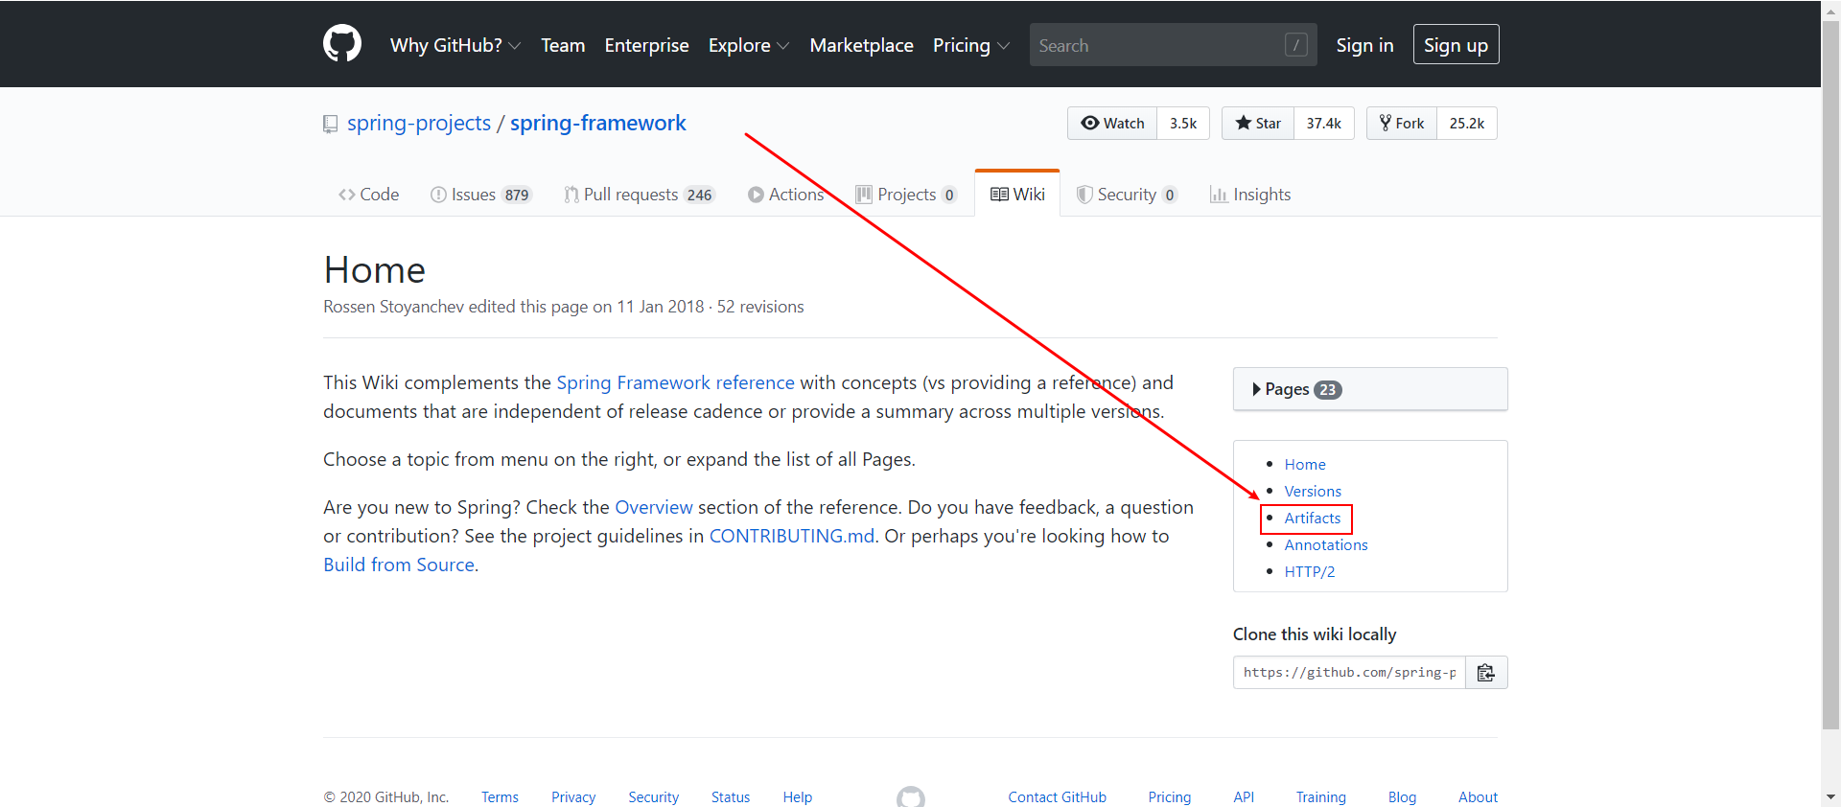Open the Versions wiki page
Image resolution: width=1841 pixels, height=807 pixels.
[1313, 491]
